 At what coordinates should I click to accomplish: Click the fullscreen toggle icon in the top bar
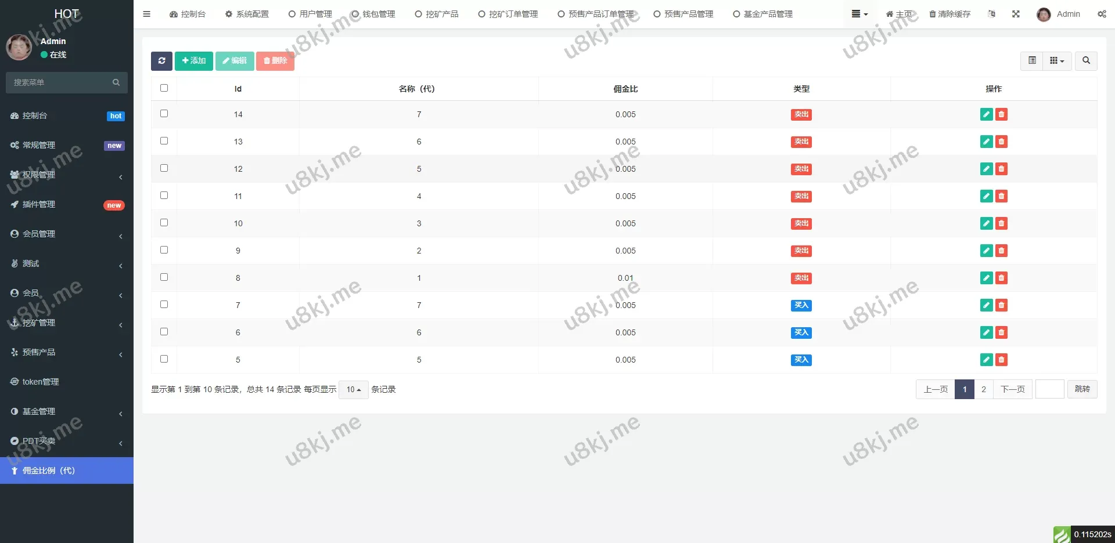point(1016,14)
